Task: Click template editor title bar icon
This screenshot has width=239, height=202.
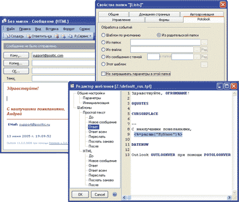Action: [x=72, y=86]
